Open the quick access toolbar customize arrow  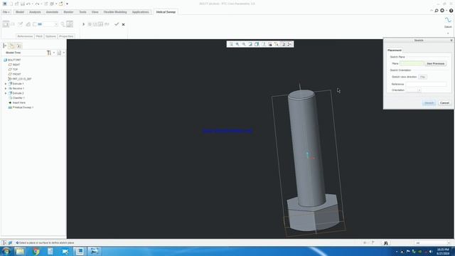[67, 4]
